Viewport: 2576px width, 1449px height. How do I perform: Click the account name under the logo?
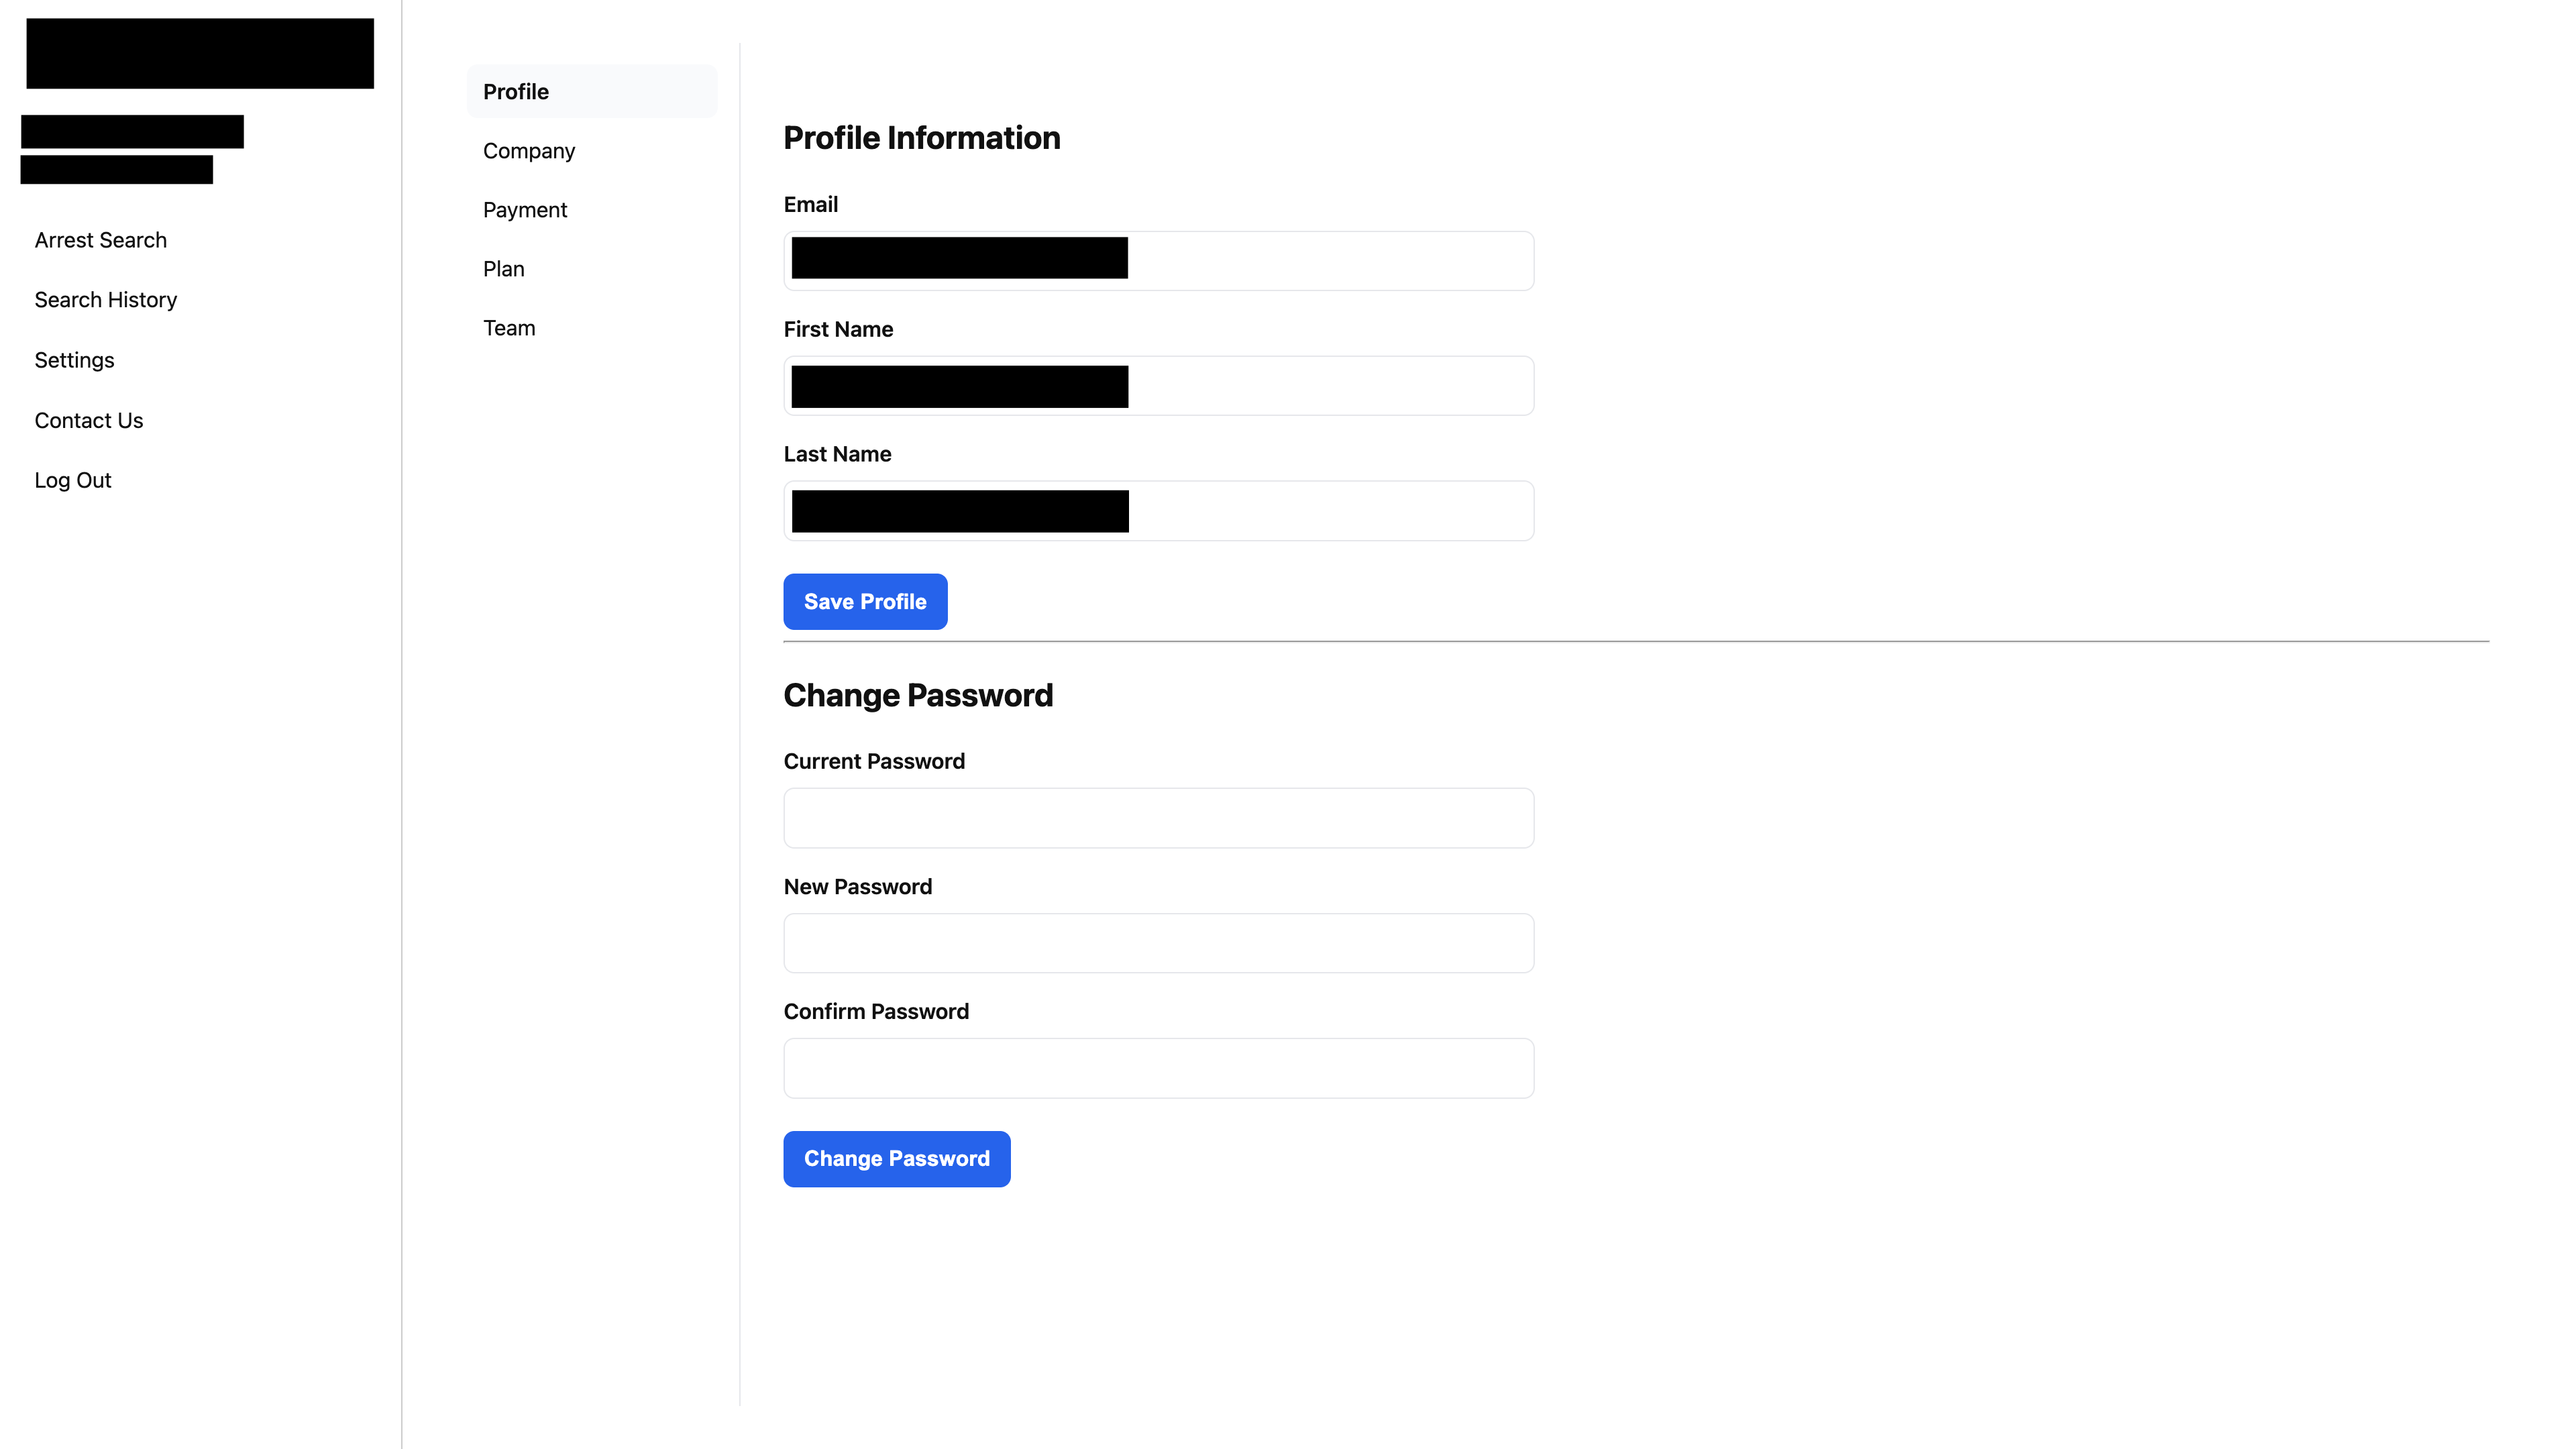point(132,132)
